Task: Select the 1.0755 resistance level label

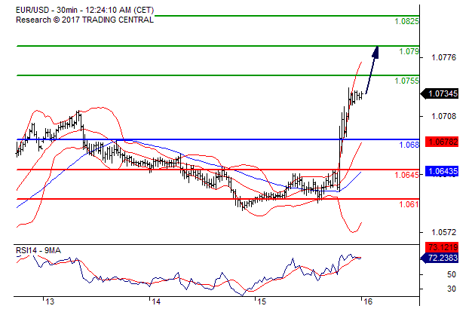Action: [x=406, y=81]
